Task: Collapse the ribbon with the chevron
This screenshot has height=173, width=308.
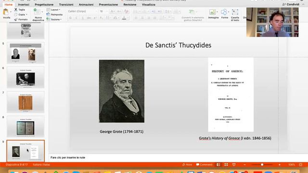Action: tap(303, 4)
